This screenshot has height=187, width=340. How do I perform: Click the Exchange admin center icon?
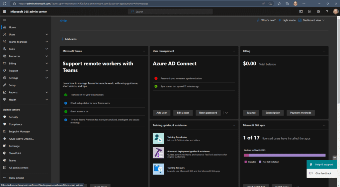(5, 146)
